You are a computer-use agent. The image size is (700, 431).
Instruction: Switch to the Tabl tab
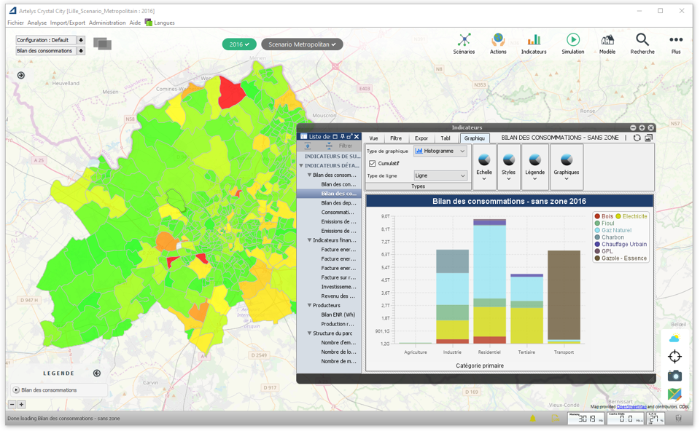tap(446, 138)
